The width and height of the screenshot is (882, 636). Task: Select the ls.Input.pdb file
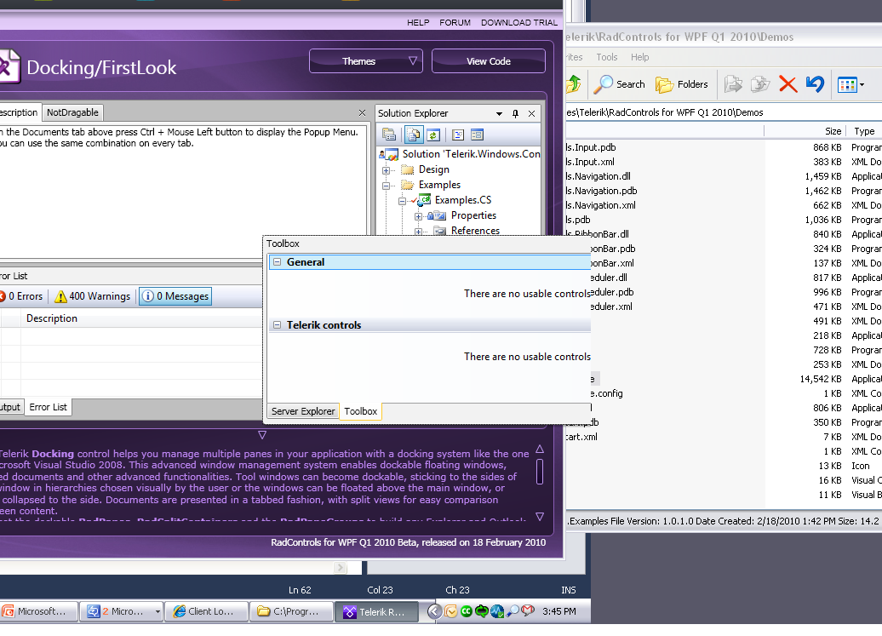pyautogui.click(x=591, y=147)
